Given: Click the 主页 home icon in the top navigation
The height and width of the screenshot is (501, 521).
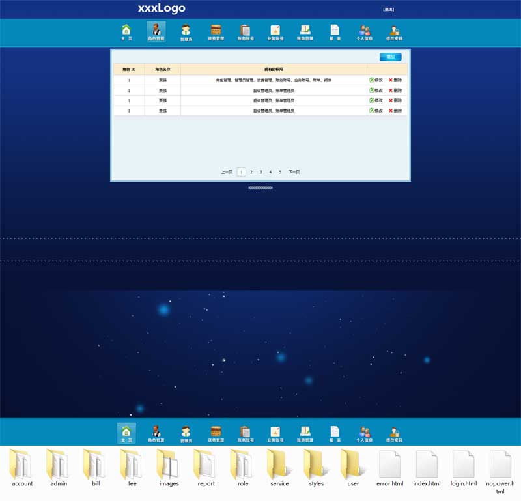Looking at the screenshot, I should pos(126,32).
